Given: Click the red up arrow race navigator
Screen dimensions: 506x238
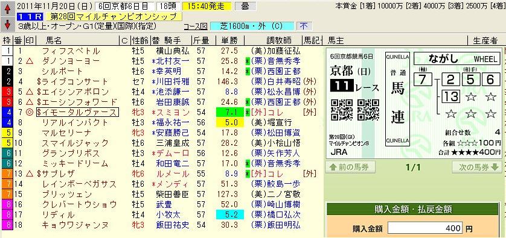Looking at the screenshot, I should (7, 10).
